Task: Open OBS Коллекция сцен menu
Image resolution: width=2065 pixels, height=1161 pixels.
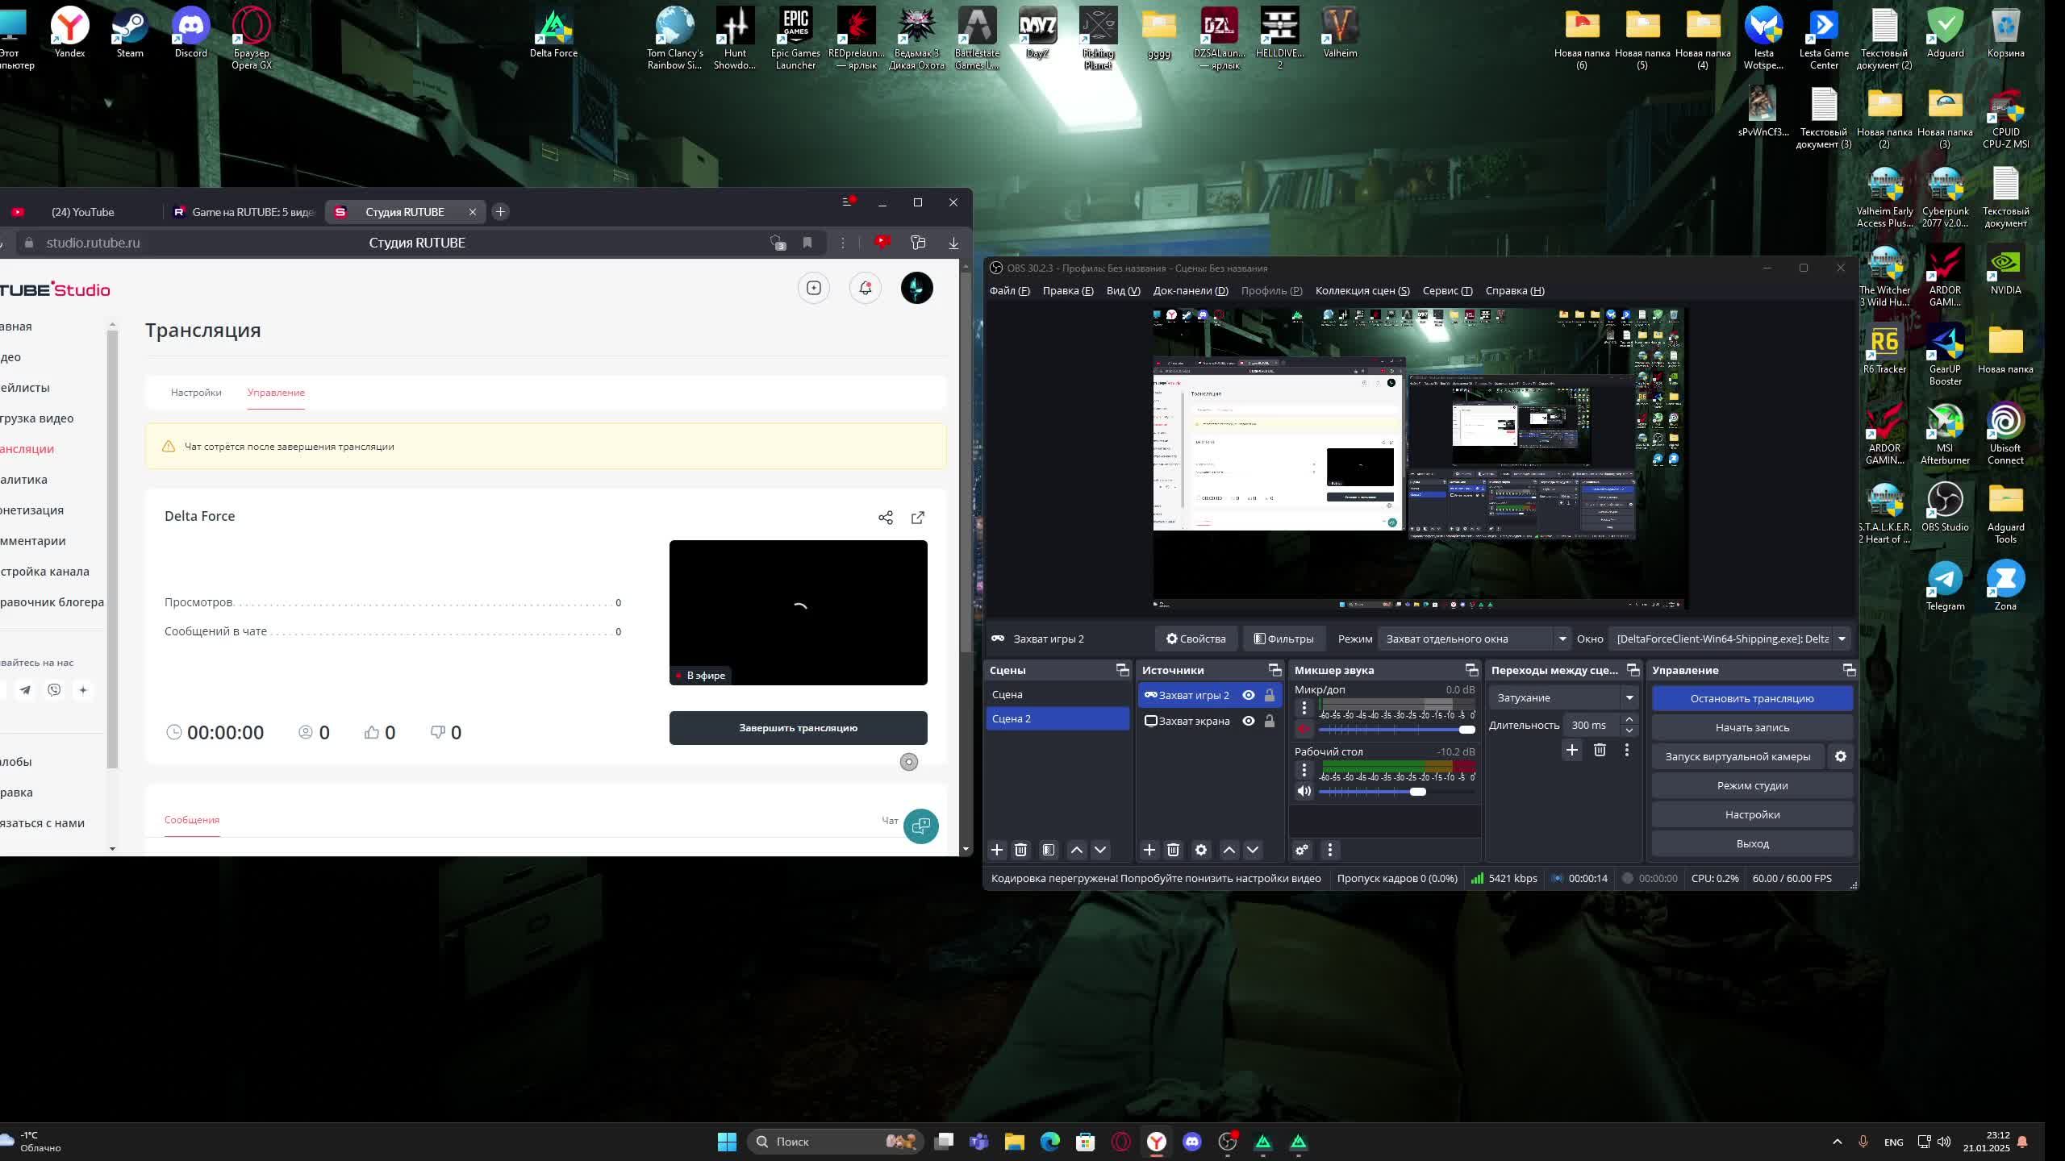Action: [x=1362, y=291]
